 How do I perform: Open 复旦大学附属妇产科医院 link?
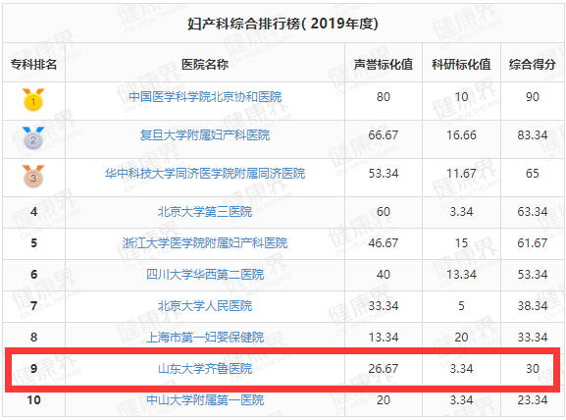[205, 135]
